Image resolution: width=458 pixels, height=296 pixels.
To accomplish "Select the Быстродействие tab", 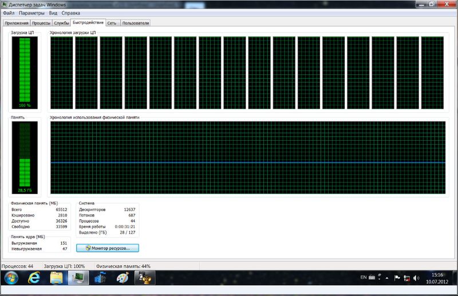I will [88, 22].
